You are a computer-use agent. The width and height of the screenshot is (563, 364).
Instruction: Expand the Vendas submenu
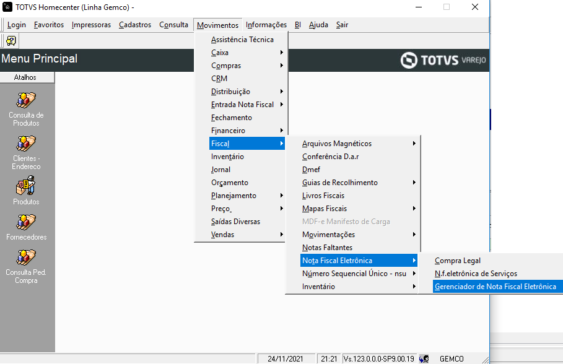point(247,235)
